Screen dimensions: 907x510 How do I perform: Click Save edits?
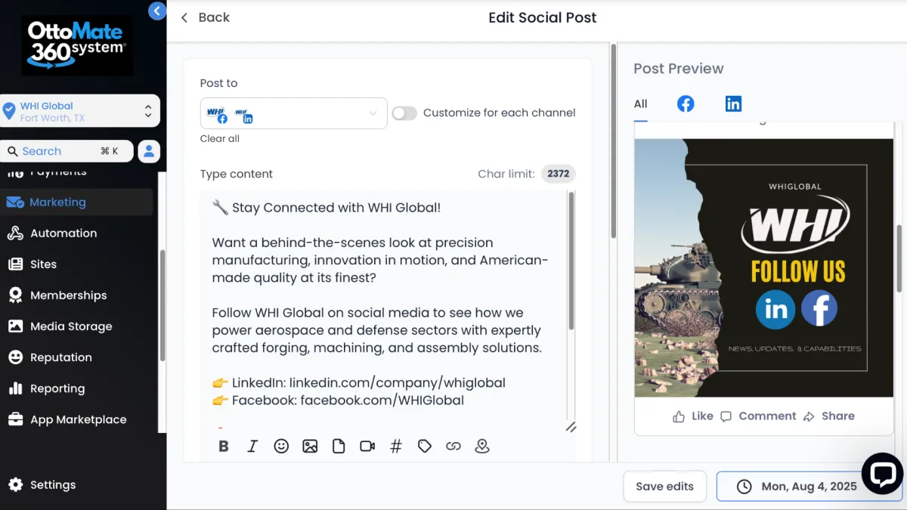click(664, 487)
